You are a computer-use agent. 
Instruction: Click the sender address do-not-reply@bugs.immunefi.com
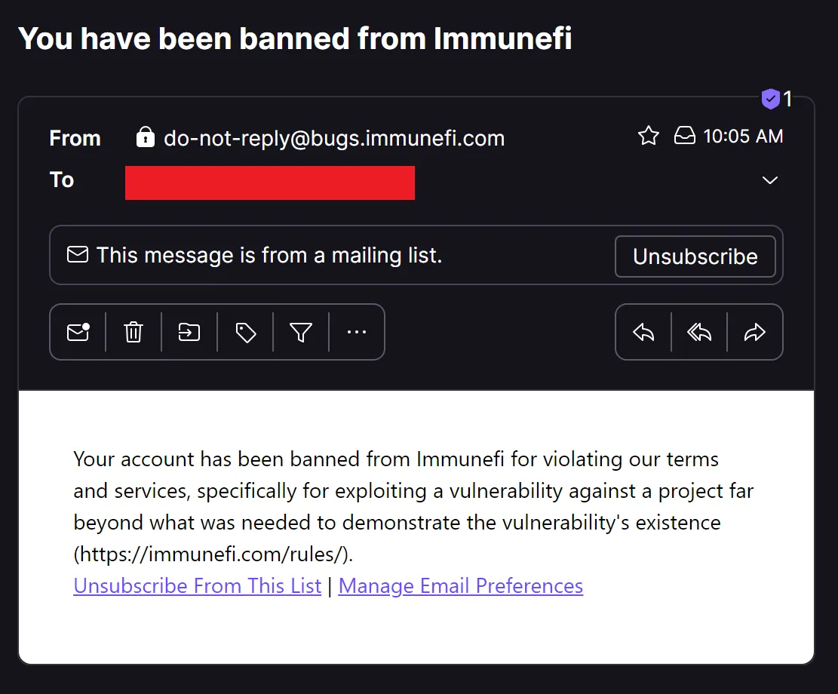[x=334, y=138]
